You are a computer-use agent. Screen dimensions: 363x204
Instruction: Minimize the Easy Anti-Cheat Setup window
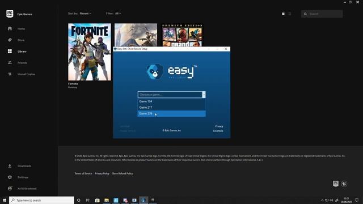pyautogui.click(x=209, y=49)
